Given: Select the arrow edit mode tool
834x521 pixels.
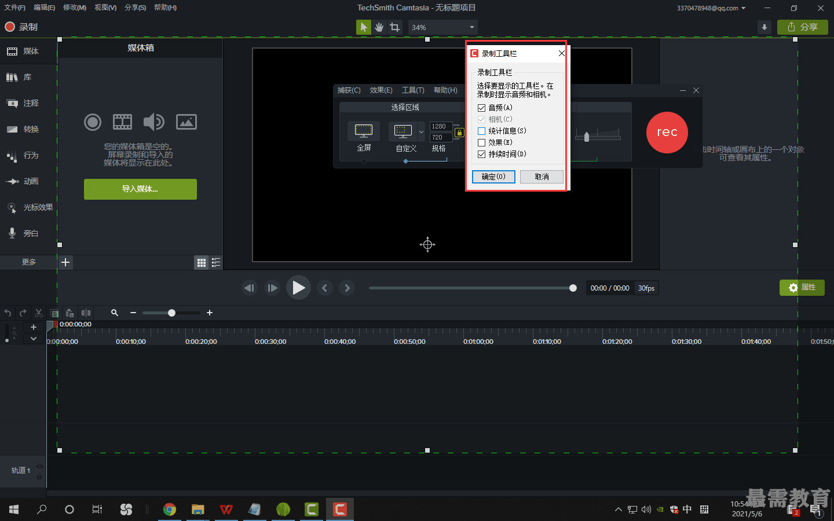Looking at the screenshot, I should click(x=364, y=27).
